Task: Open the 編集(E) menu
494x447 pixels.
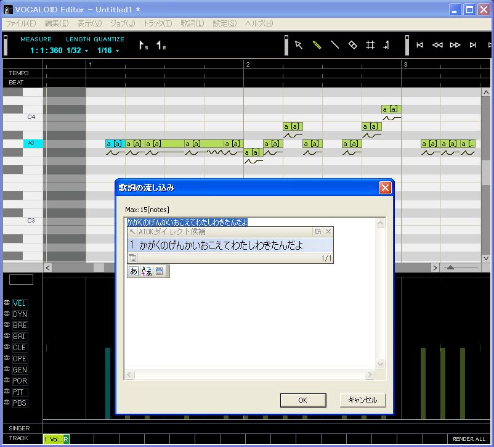Action: (57, 23)
